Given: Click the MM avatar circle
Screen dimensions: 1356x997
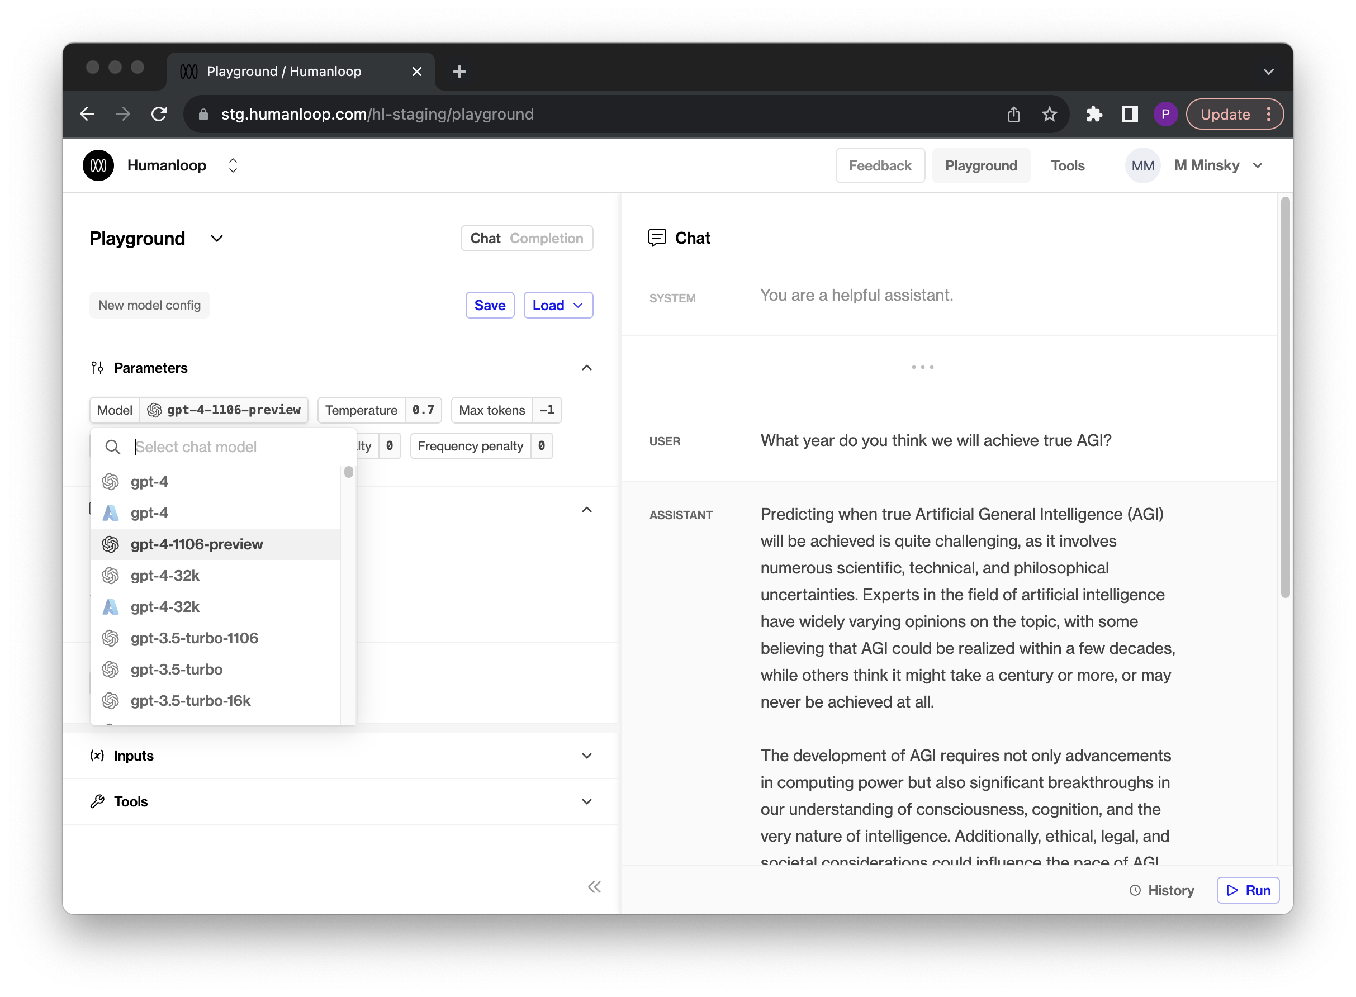Looking at the screenshot, I should coord(1142,165).
